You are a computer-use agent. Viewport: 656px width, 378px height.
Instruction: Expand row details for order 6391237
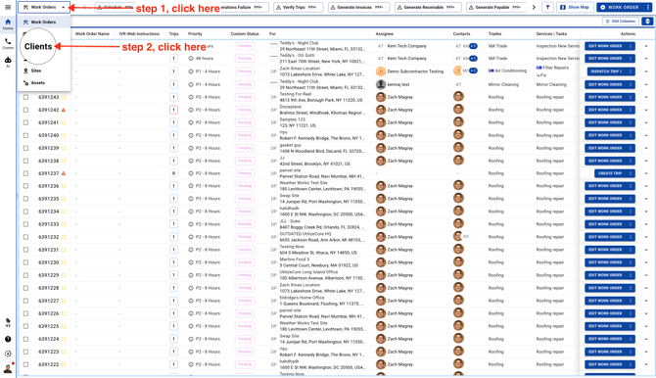(x=646, y=173)
